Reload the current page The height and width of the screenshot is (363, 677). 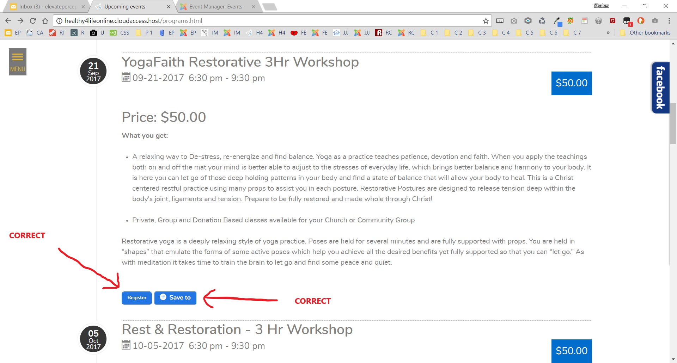click(33, 21)
